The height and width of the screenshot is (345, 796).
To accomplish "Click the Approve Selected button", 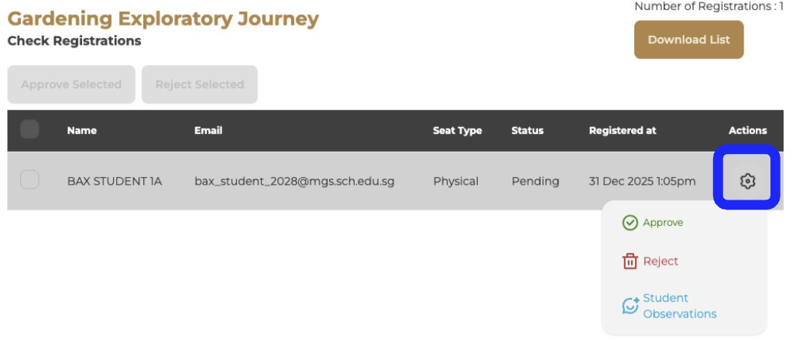I will tap(71, 84).
